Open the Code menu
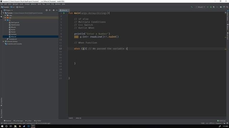 tap(21, 4)
